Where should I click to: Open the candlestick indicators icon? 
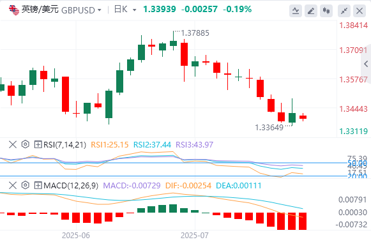click(x=326, y=11)
